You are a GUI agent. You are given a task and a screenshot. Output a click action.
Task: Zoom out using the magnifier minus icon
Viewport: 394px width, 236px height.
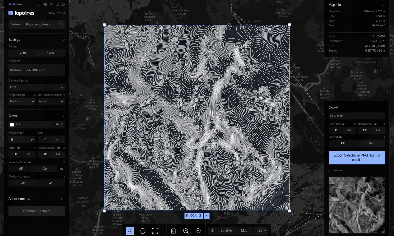199,231
